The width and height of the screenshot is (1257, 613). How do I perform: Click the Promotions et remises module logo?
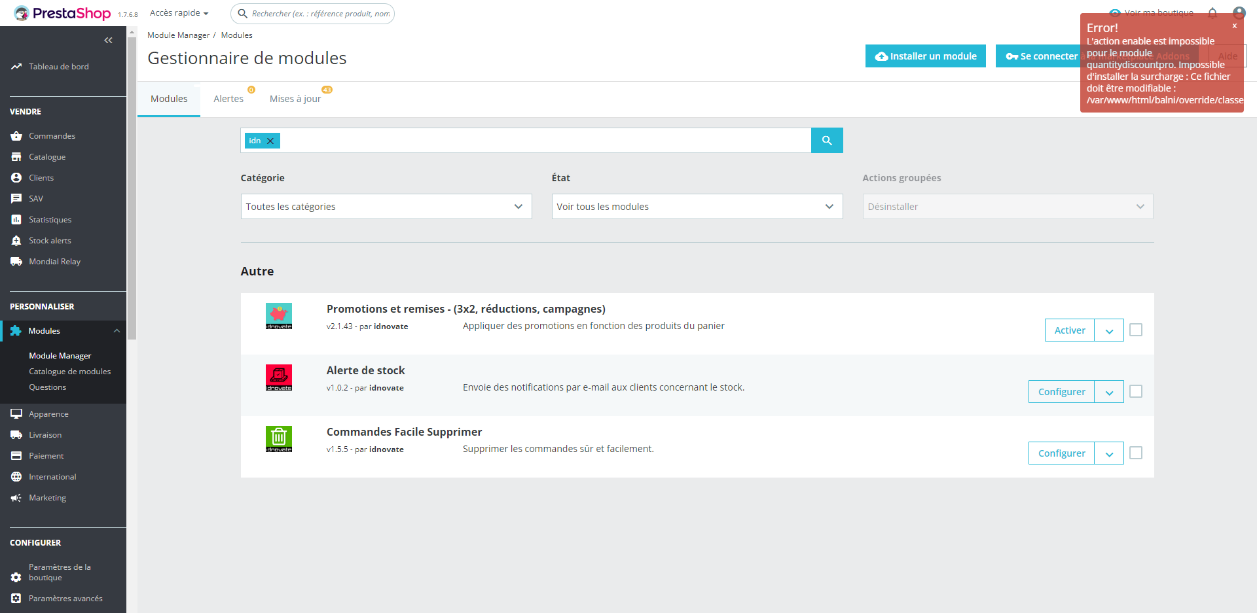(279, 316)
